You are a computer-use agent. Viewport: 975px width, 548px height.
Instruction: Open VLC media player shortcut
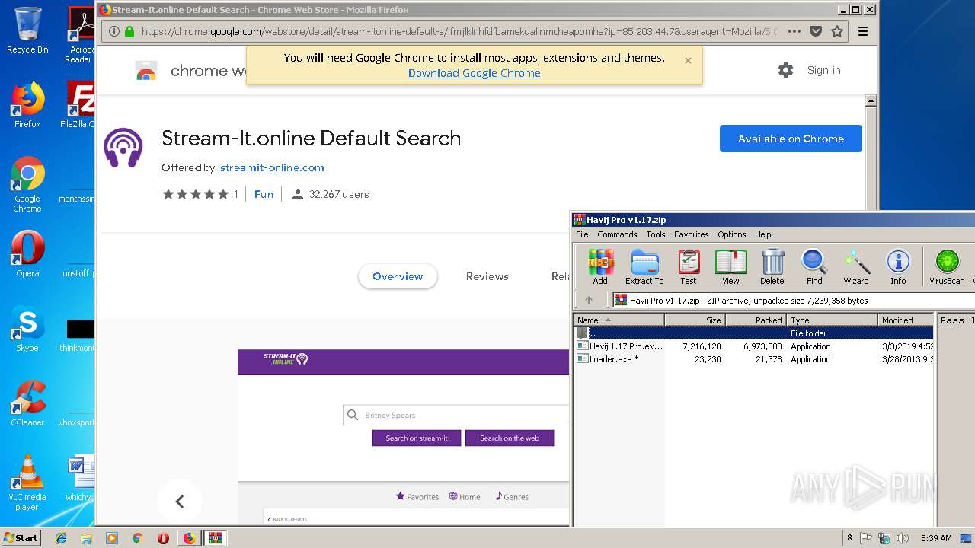27,483
